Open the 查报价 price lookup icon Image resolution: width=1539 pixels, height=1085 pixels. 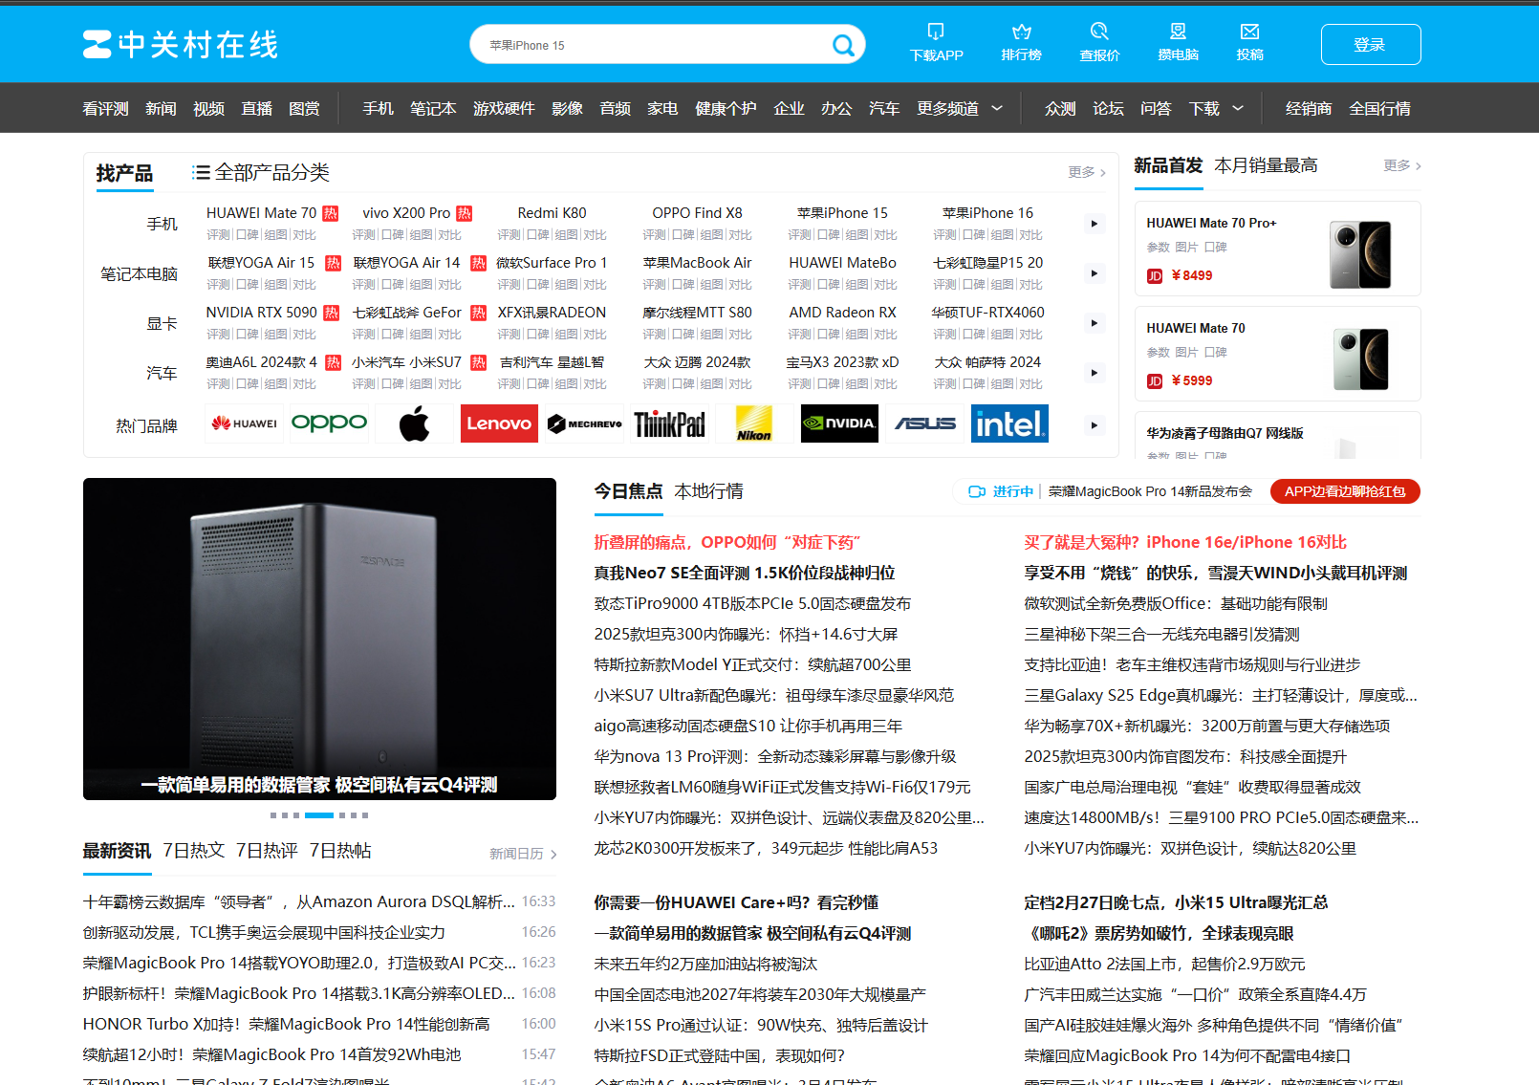1099,32
